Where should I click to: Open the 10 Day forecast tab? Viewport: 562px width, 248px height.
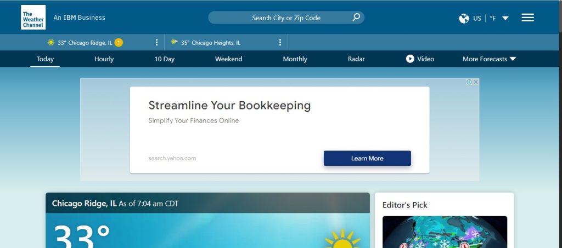(165, 59)
